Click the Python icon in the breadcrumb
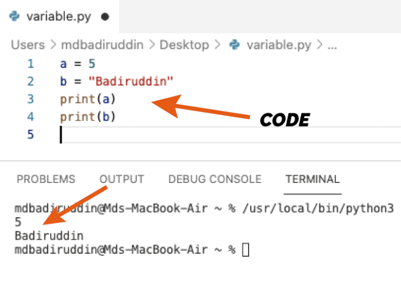The width and height of the screenshot is (401, 284). (x=234, y=45)
